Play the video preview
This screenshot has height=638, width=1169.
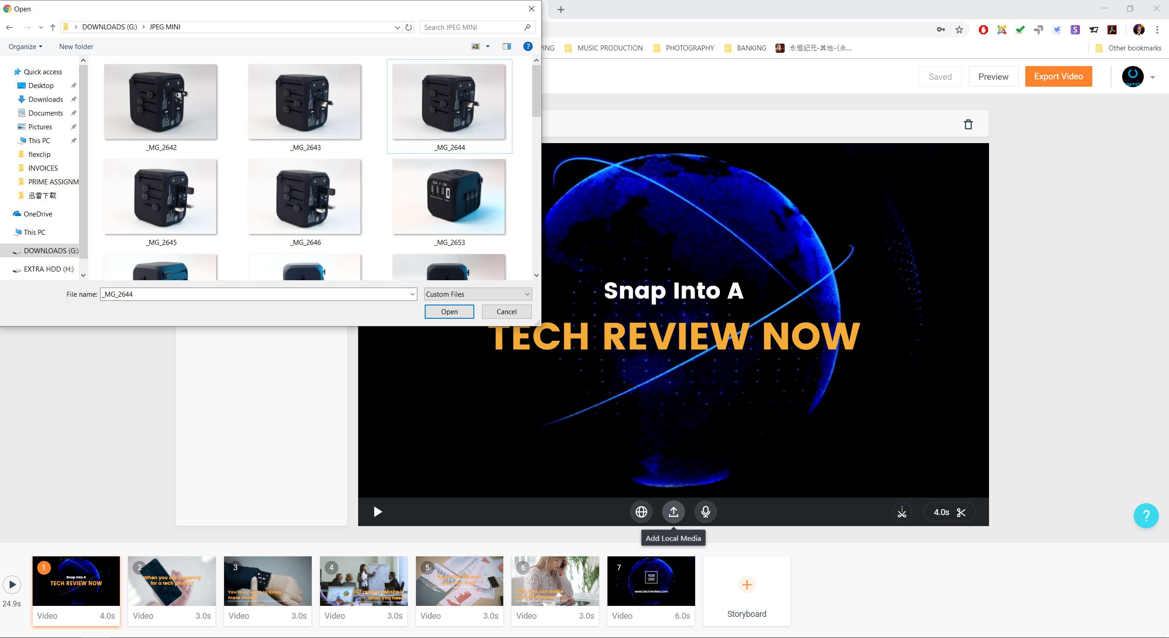pyautogui.click(x=377, y=512)
